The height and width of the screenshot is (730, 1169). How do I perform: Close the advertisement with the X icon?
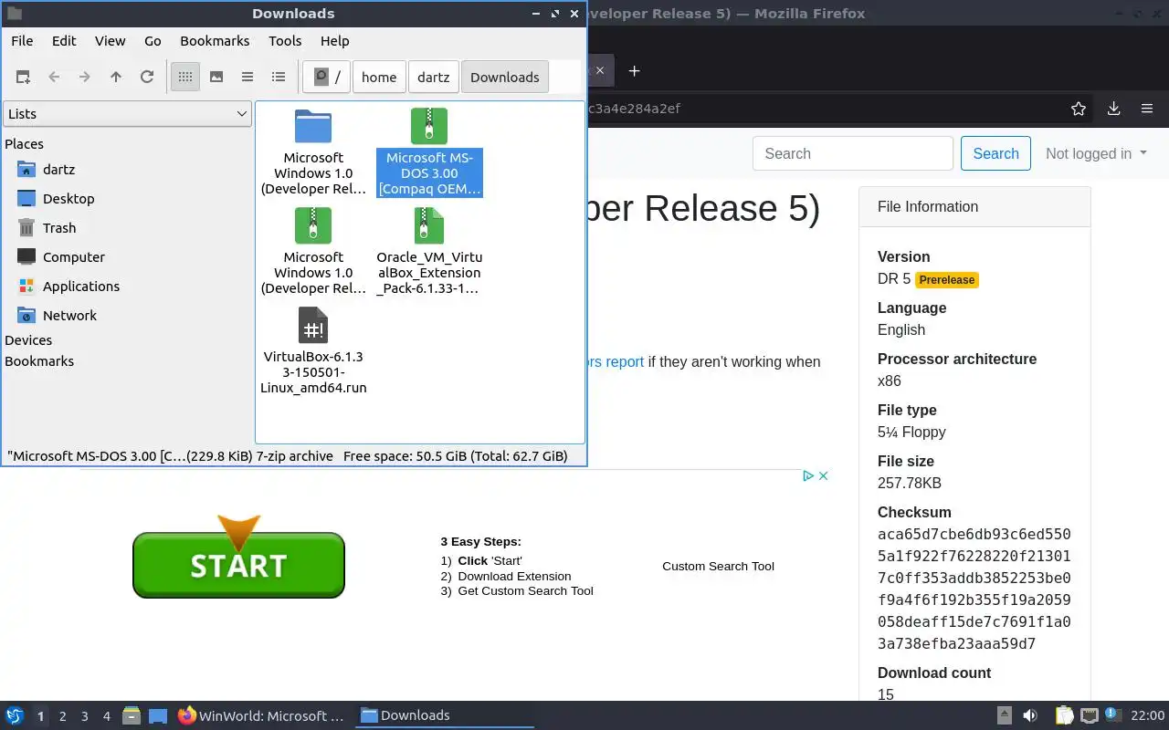pyautogui.click(x=823, y=475)
